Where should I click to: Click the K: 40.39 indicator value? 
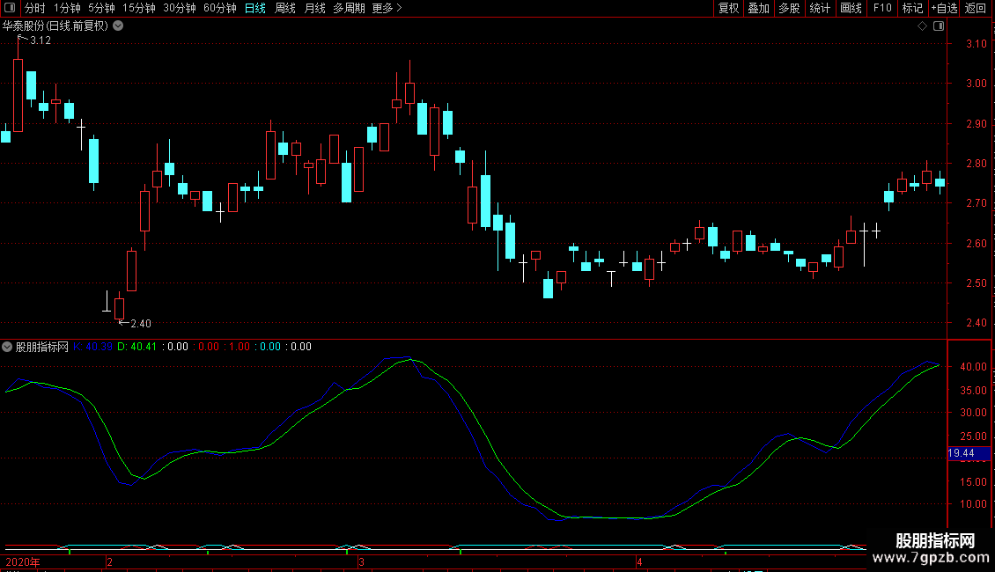click(x=92, y=347)
